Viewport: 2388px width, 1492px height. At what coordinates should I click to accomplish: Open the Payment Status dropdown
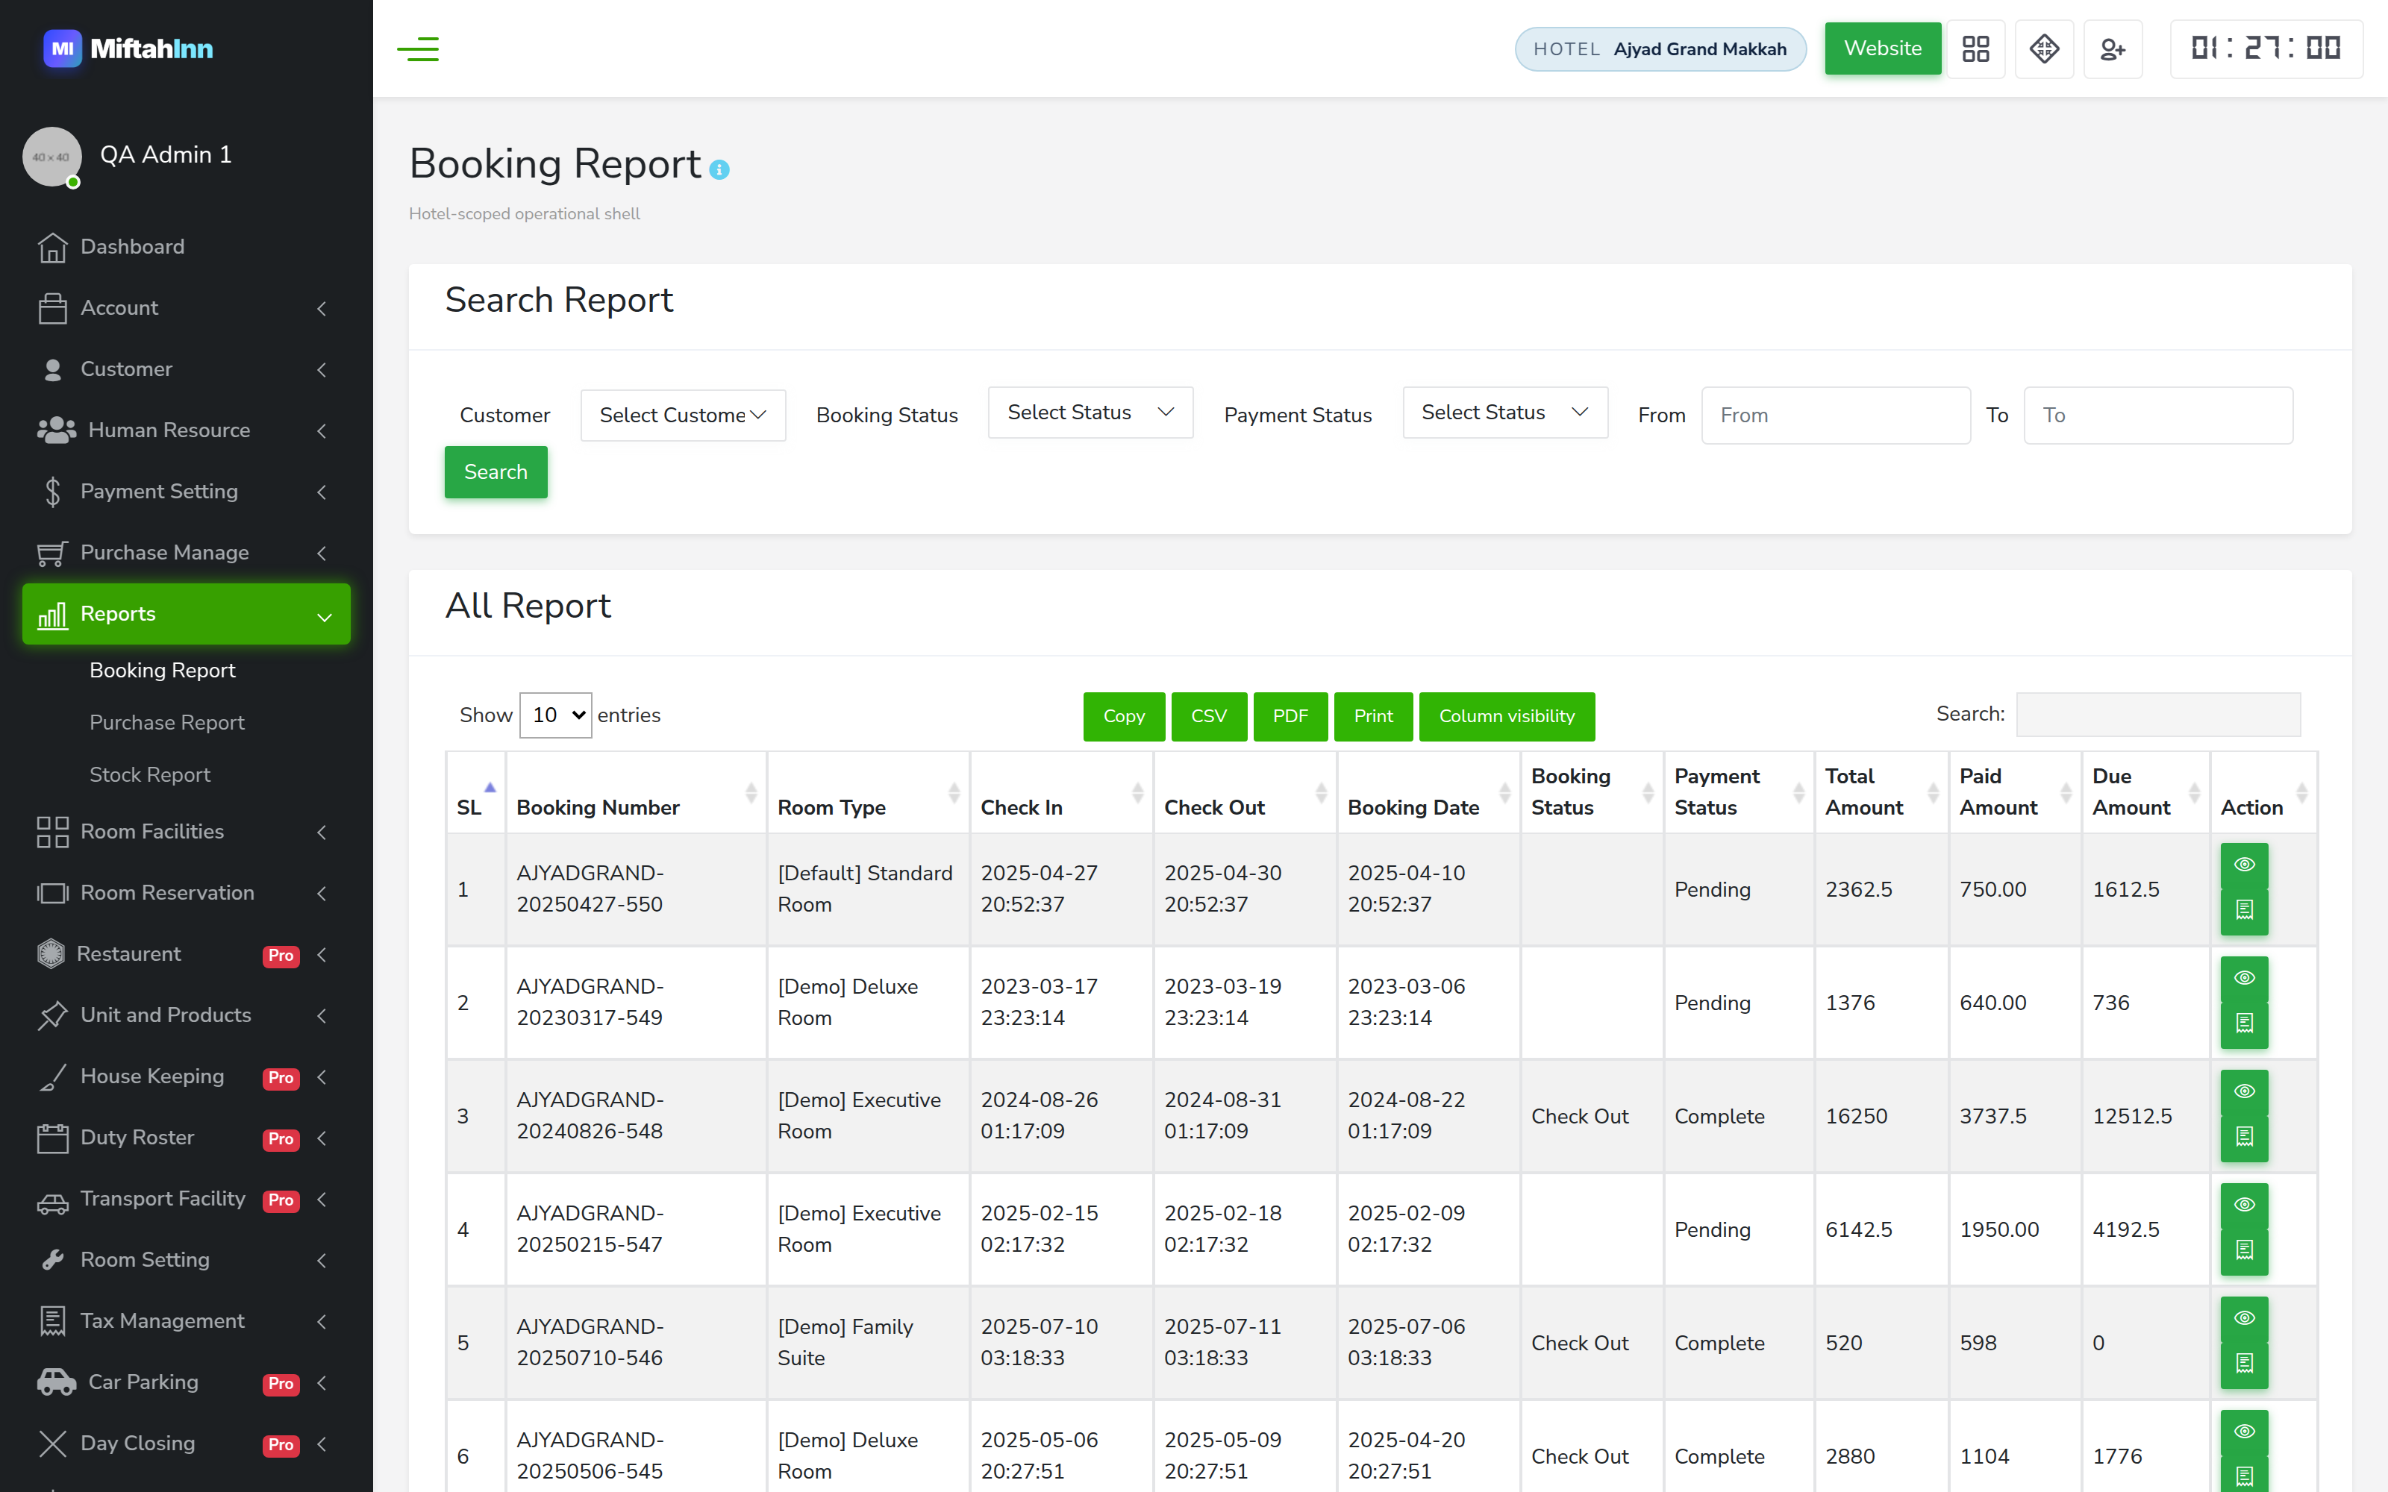coord(1505,413)
